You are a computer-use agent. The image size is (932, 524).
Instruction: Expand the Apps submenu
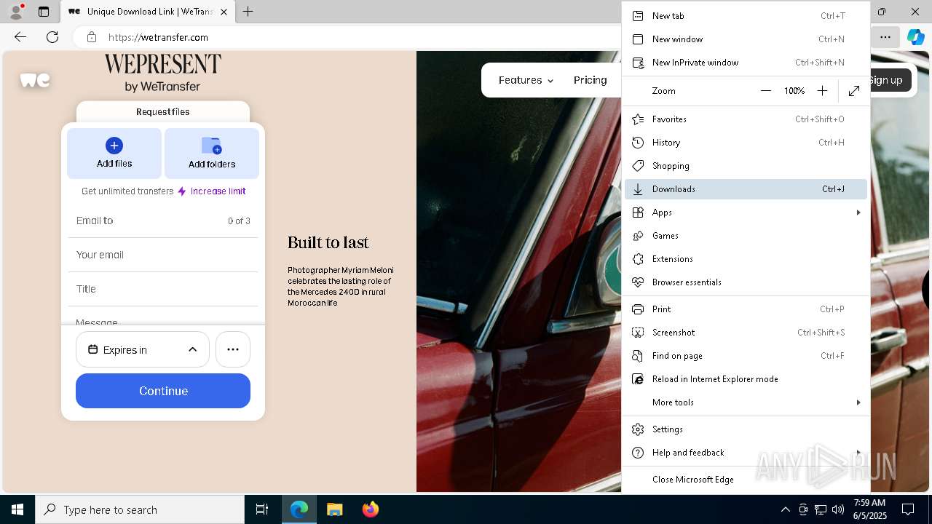pos(746,213)
